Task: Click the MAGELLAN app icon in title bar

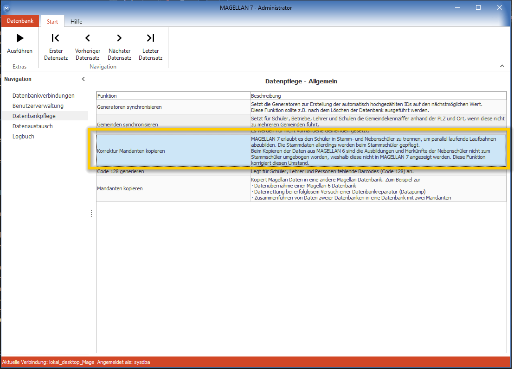Action: tap(6, 8)
